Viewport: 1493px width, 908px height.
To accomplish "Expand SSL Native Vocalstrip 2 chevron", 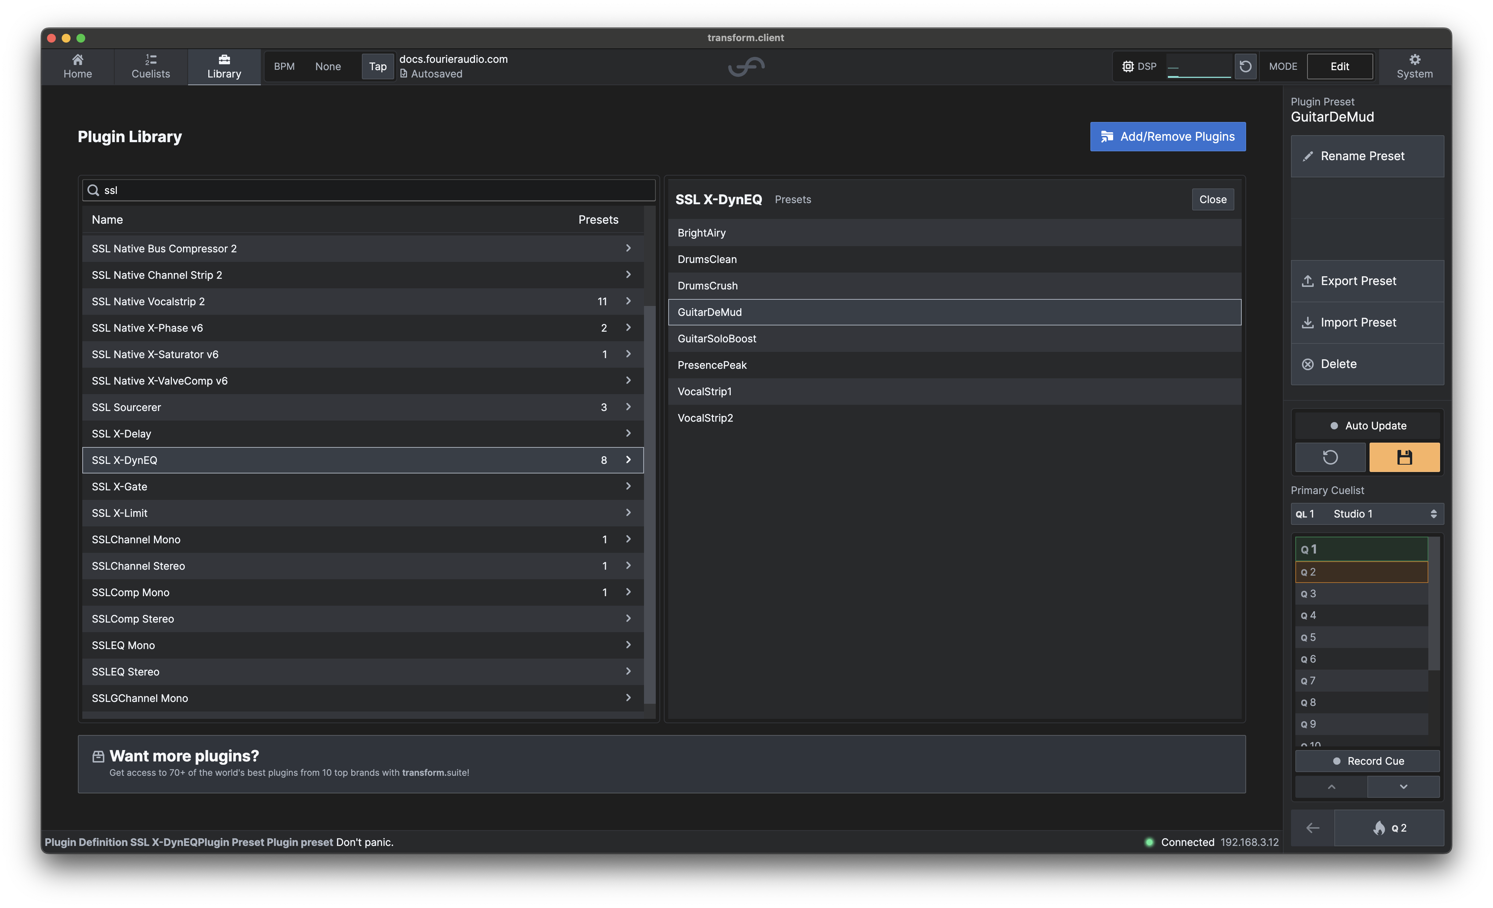I will tap(628, 301).
